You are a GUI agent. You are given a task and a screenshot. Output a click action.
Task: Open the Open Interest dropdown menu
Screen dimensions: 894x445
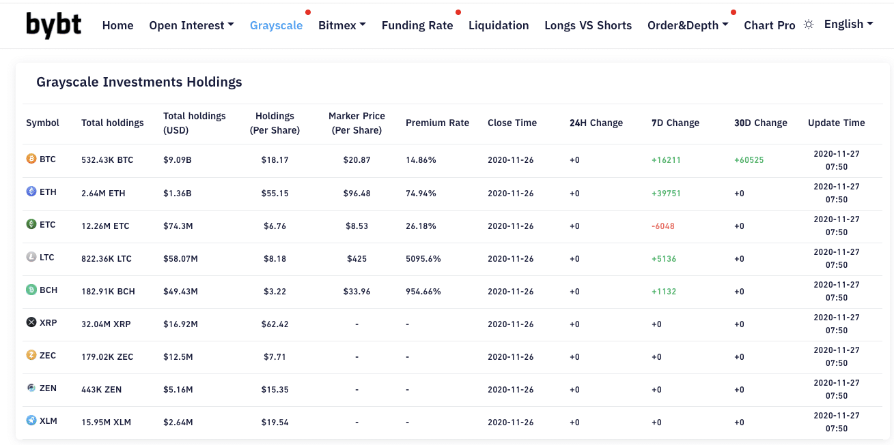[x=191, y=25]
